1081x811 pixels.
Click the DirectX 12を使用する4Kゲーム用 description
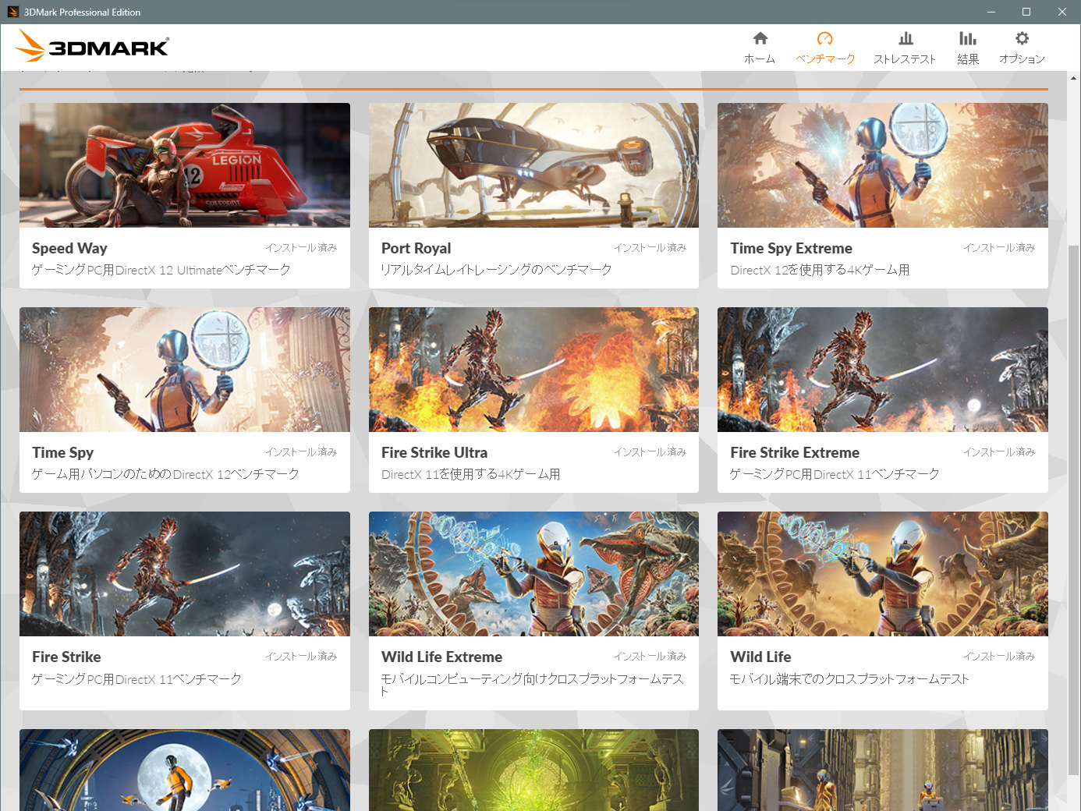(x=820, y=271)
